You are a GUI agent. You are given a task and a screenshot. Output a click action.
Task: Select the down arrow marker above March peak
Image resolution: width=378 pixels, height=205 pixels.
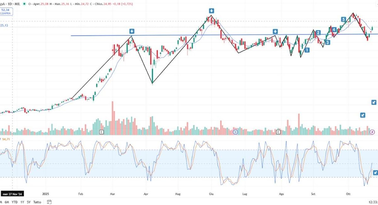132,31
